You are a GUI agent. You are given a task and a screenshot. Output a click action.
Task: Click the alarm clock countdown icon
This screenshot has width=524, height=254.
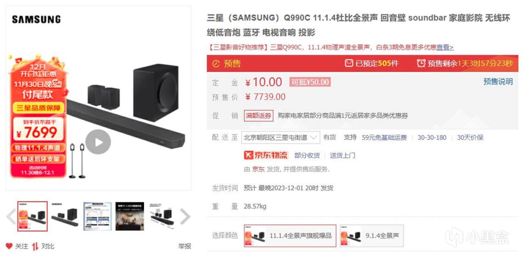421,63
